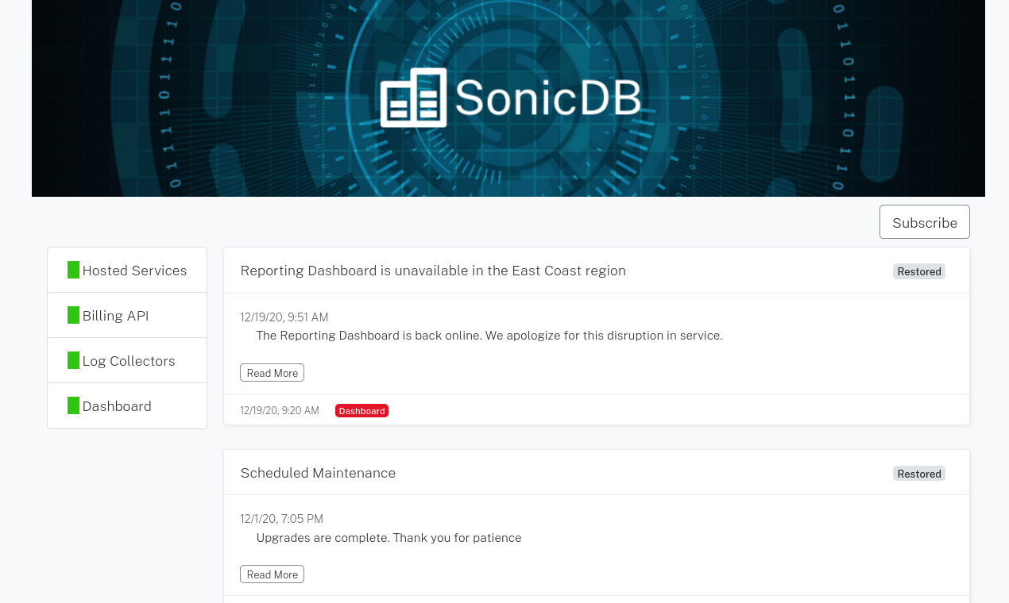Click Restored badge on Scheduled Maintenance

tap(919, 474)
